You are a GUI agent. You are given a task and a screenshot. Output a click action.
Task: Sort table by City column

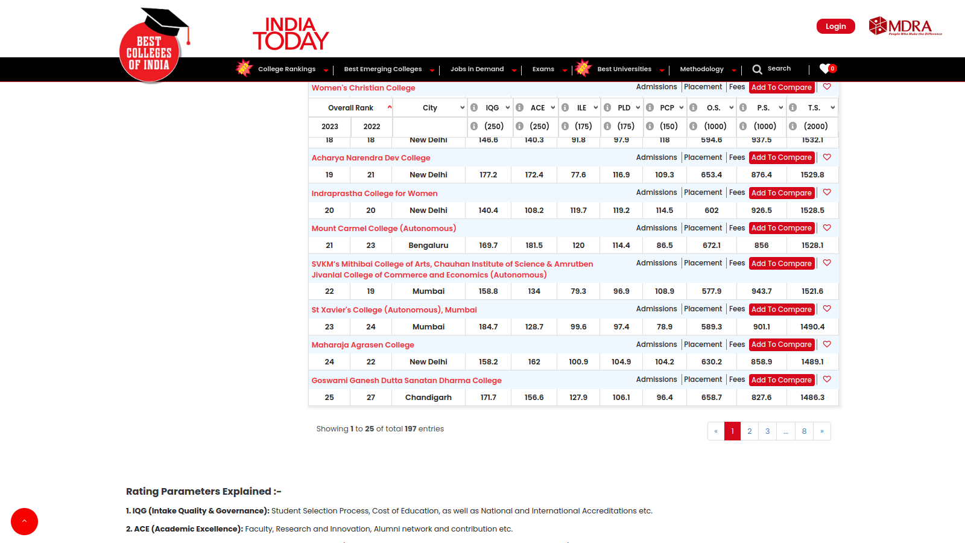430,108
